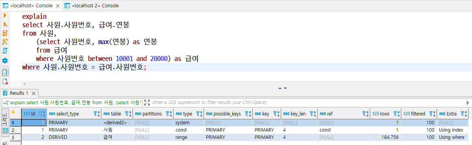Viewport: 472px width, 145px height.
Task: Filter and sort the select_type column
Action: point(97,114)
